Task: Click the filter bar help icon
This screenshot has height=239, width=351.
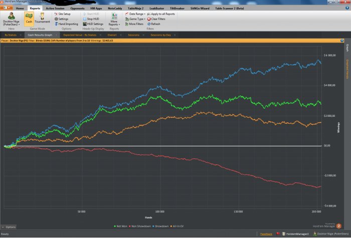Action: coord(342,41)
